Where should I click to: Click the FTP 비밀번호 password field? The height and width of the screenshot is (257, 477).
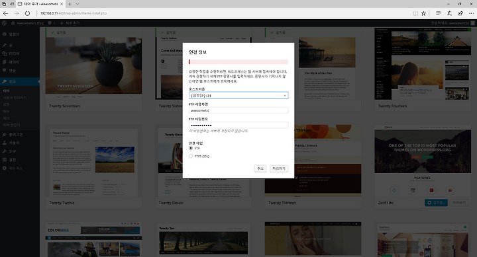(x=238, y=125)
